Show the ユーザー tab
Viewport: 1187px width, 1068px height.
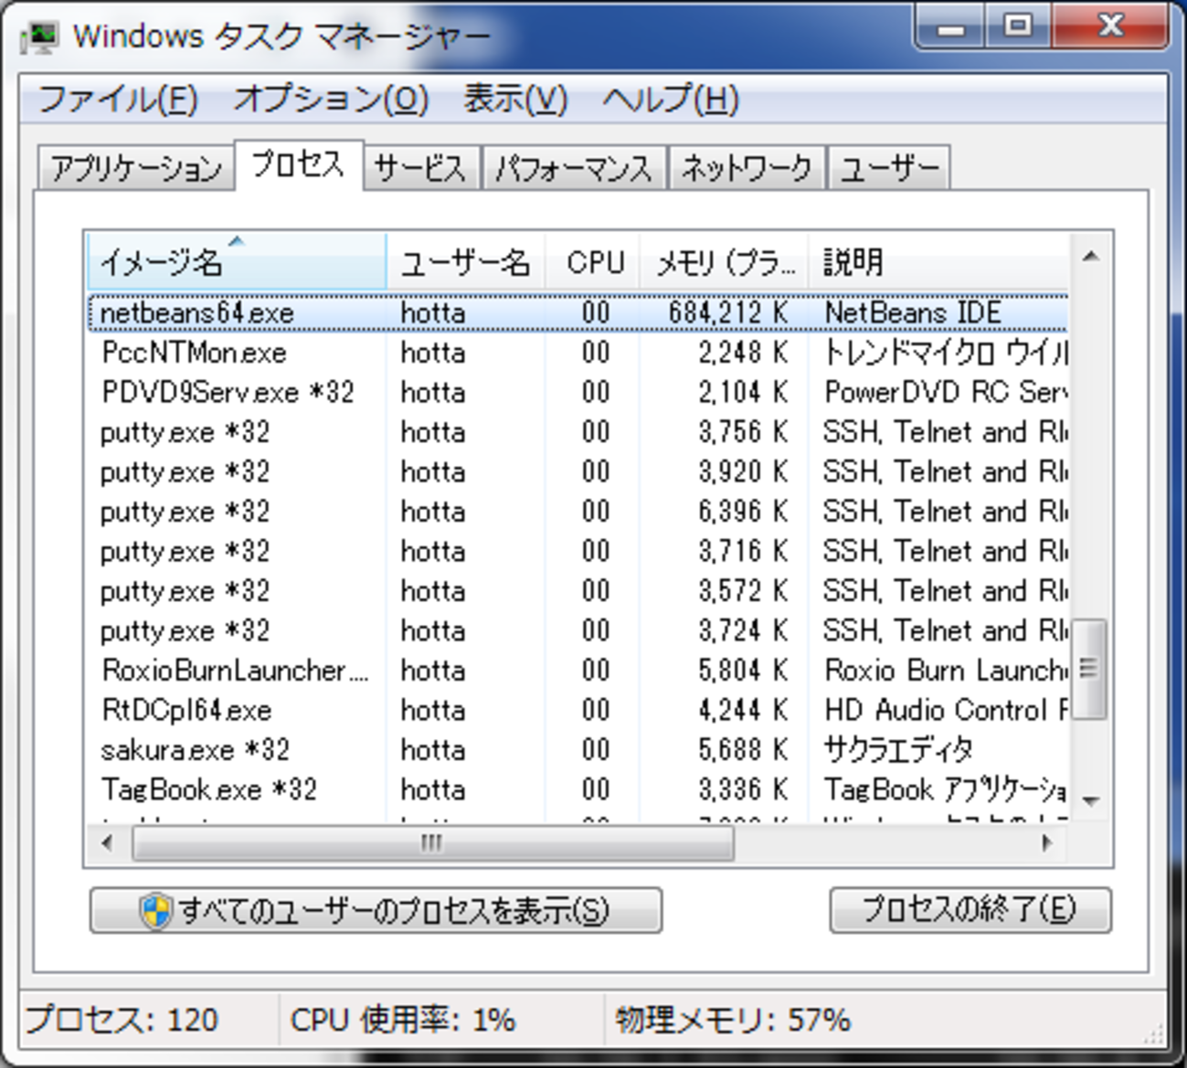[889, 168]
